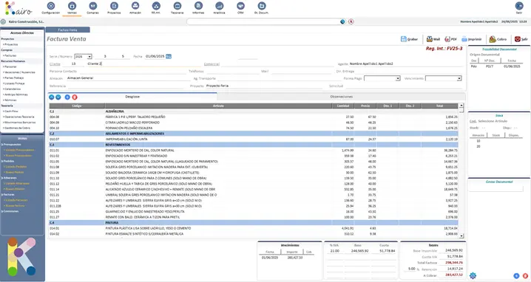Click the line items scrollbar down arrow
Screen dimensions: 531x282
[x=461, y=235]
